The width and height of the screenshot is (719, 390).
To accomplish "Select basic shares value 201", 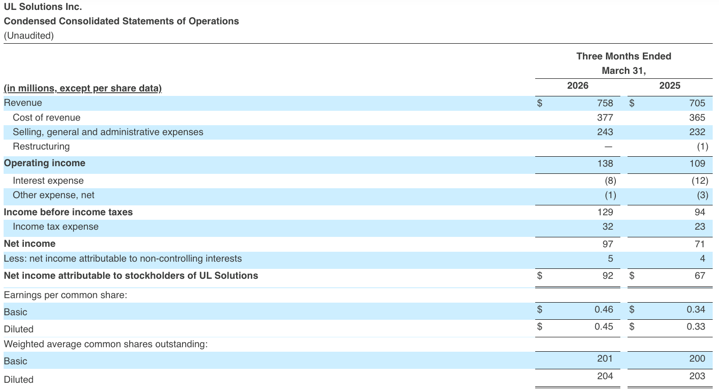I will [x=605, y=358].
